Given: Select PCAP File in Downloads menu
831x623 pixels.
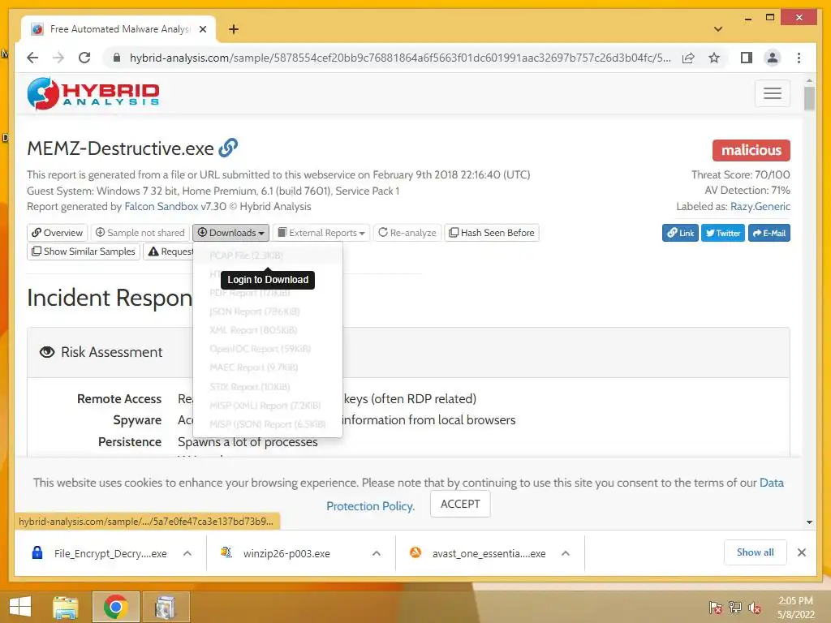Looking at the screenshot, I should tap(268, 256).
